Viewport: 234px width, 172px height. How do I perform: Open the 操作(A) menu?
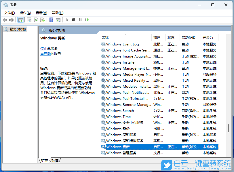[x=25, y=13]
